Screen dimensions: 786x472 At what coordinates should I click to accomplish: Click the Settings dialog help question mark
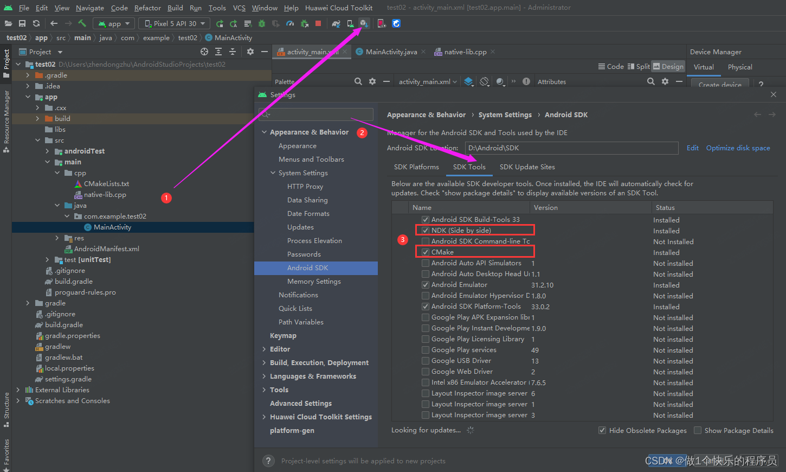[x=268, y=461]
